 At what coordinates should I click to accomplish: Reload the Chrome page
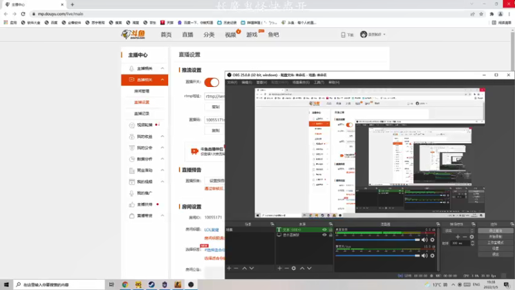click(23, 14)
